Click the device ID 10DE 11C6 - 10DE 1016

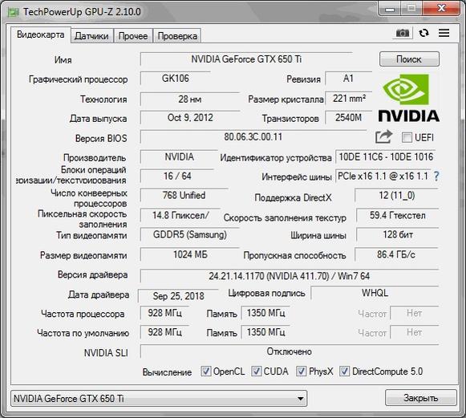point(386,157)
